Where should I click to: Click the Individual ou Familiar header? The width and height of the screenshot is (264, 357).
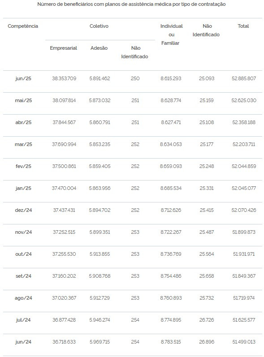click(171, 34)
